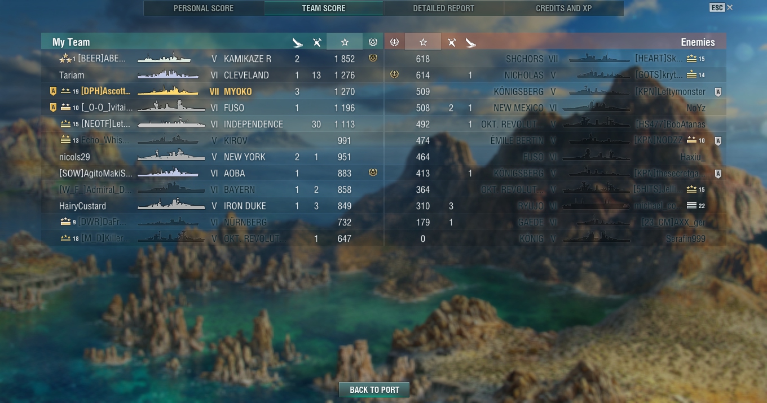Sort My Team by star score column

[x=345, y=42]
